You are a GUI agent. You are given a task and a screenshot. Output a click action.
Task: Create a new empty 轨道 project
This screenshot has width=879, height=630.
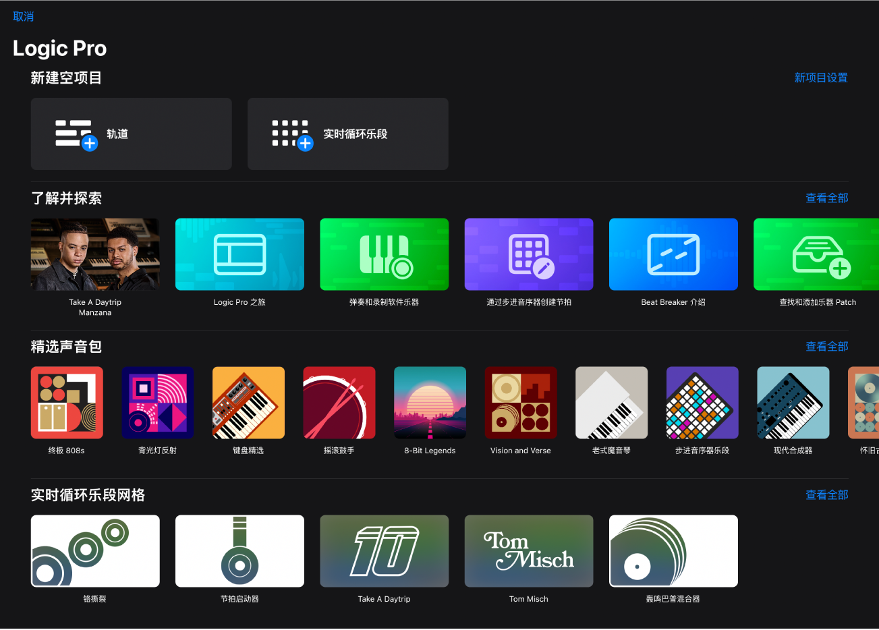pos(131,134)
